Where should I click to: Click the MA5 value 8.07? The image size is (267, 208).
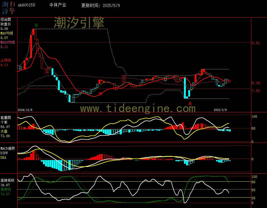4,38
